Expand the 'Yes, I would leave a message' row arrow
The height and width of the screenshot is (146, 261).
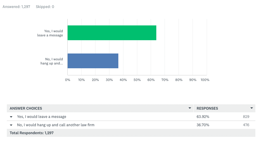(x=11, y=117)
